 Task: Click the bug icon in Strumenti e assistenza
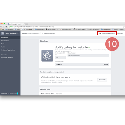click(100, 33)
